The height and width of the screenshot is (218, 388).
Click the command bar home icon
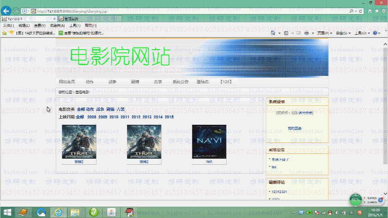(x=273, y=33)
